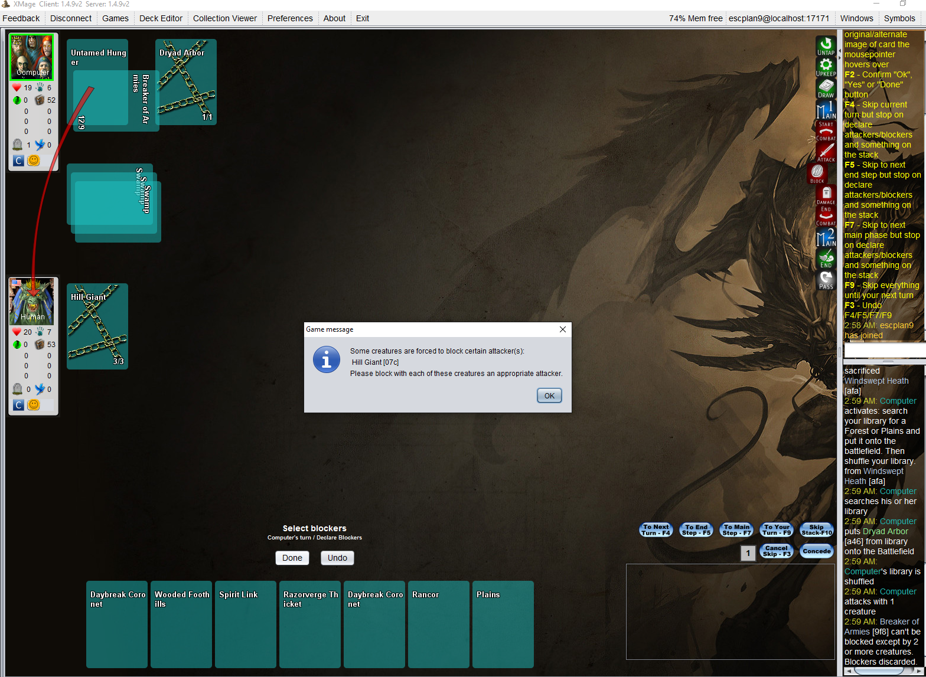Click the Computer player avatar
Screen dimensions: 926x677
point(32,57)
